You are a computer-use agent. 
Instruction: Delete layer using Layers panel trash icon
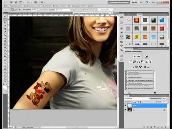click(166, 127)
